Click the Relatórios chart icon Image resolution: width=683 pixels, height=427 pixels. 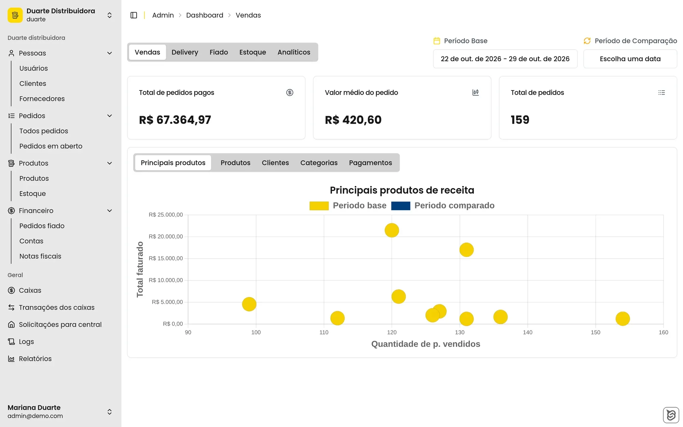click(11, 359)
